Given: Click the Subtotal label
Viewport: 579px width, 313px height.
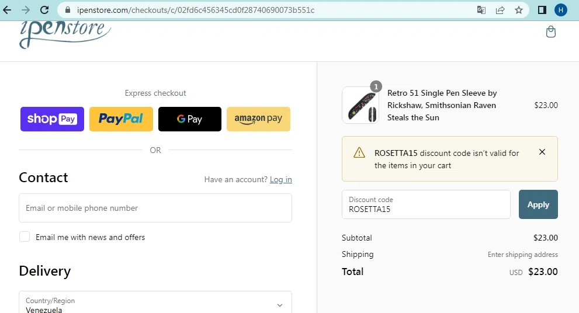Looking at the screenshot, I should pyautogui.click(x=357, y=238).
